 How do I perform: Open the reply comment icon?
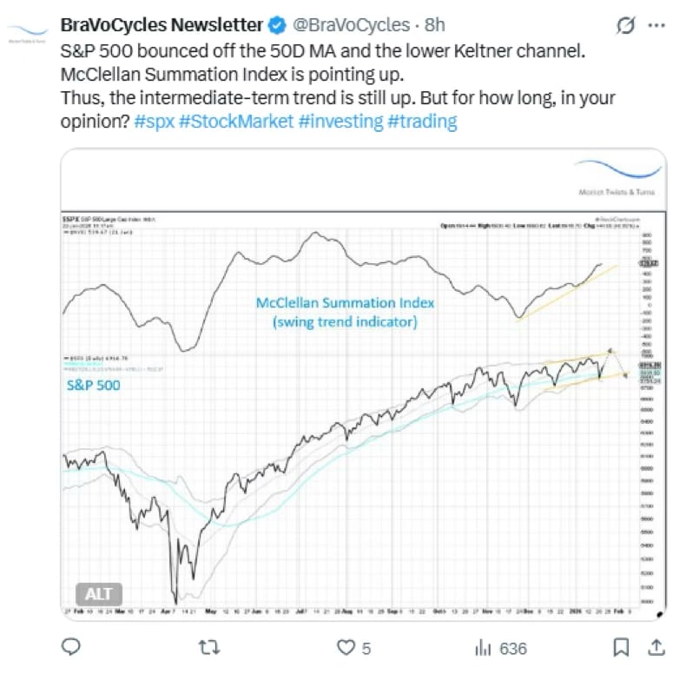click(71, 647)
